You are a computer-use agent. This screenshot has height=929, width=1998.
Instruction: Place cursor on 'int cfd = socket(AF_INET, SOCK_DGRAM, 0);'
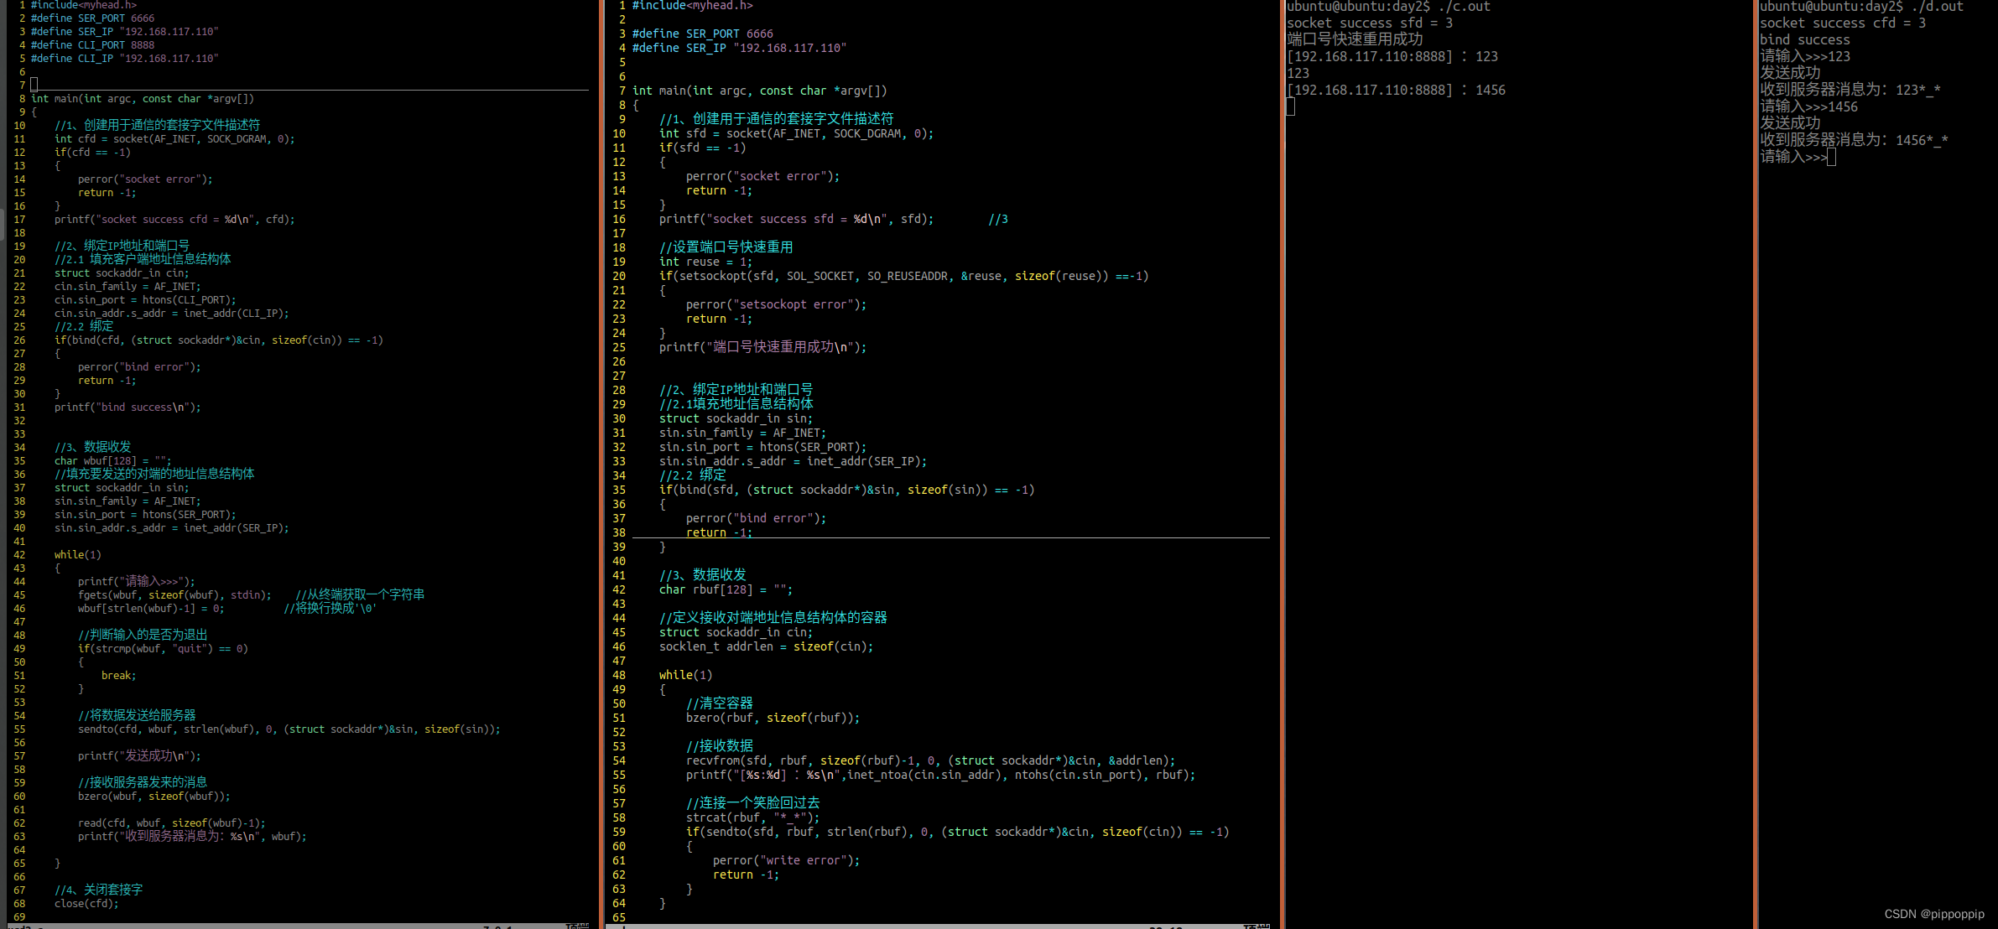174,139
